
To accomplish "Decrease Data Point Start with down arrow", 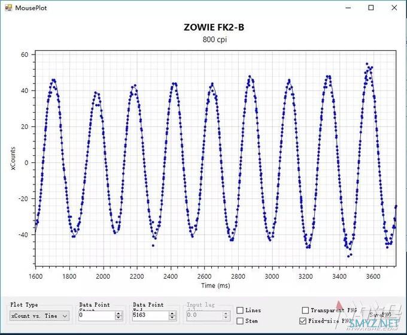I will point(119,318).
